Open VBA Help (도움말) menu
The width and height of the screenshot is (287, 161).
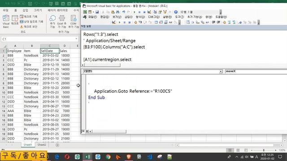point(221,17)
